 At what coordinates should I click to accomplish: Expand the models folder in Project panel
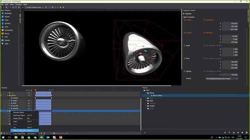click(x=146, y=106)
